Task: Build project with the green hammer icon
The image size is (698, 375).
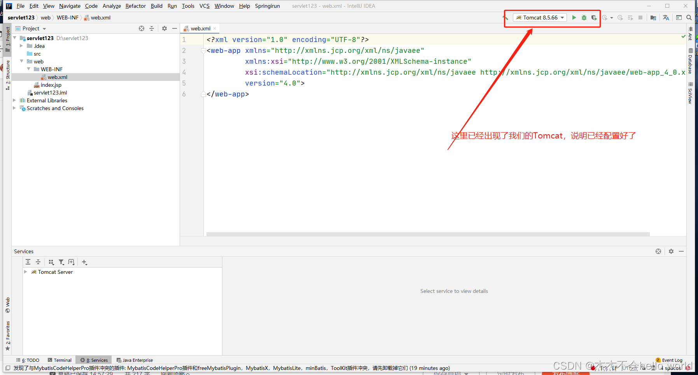Action: tap(506, 18)
